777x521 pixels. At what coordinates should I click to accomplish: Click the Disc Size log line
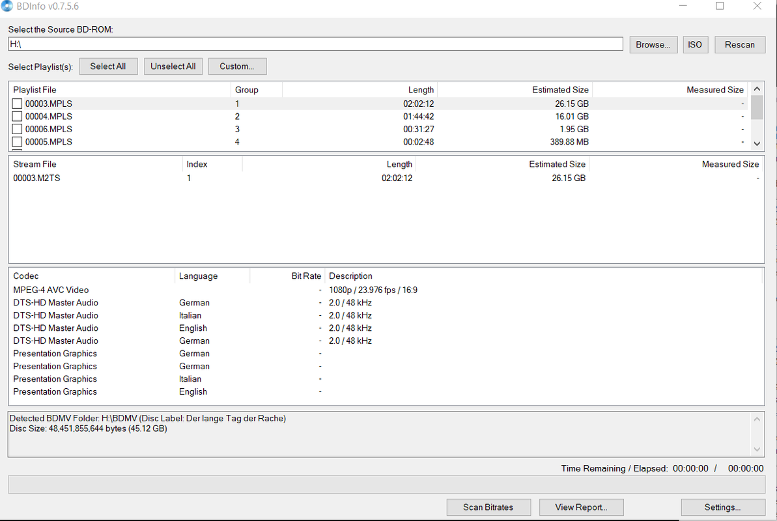[88, 429]
